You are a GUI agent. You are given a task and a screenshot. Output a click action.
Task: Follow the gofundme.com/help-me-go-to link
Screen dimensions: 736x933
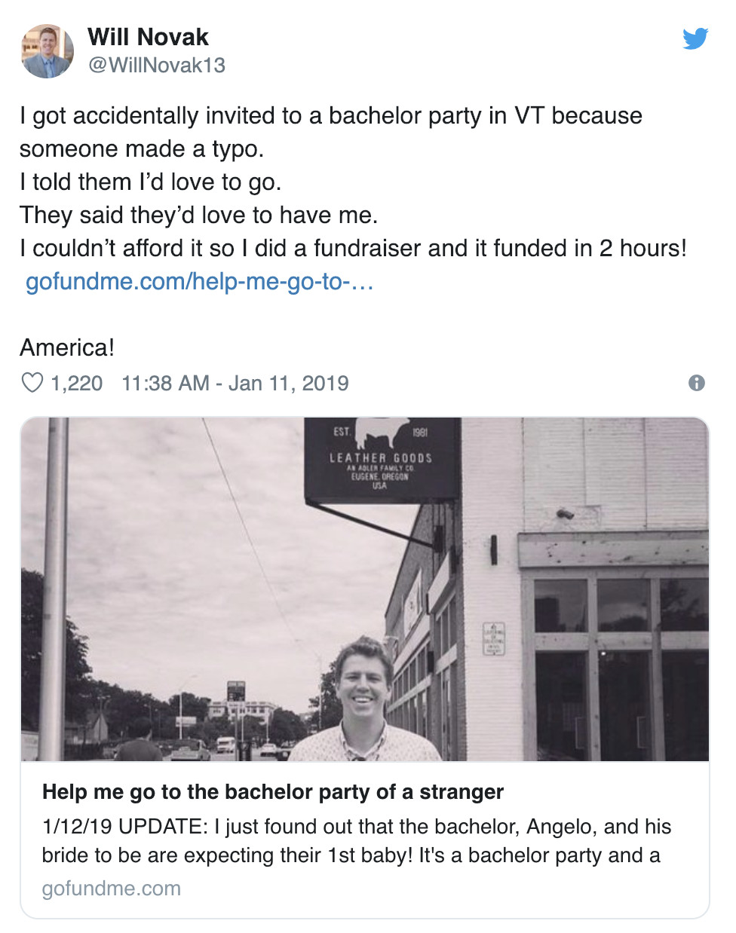tap(200, 282)
